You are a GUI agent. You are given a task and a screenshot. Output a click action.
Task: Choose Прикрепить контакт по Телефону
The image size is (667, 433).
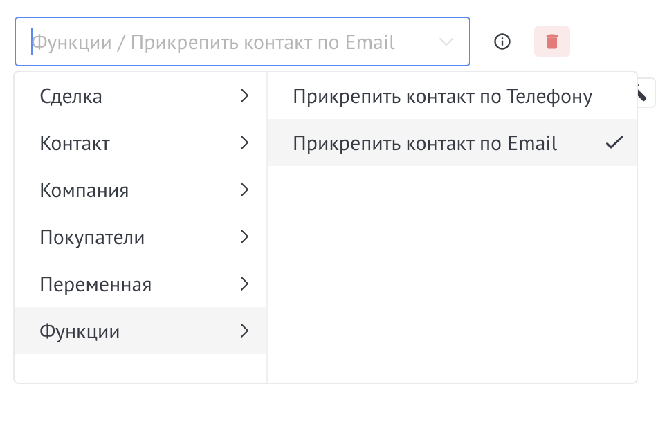442,96
